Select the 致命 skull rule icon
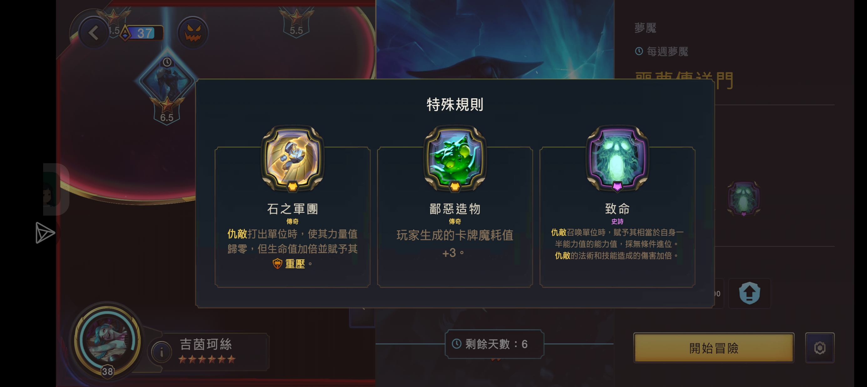Image resolution: width=867 pixels, height=387 pixels. click(x=617, y=159)
